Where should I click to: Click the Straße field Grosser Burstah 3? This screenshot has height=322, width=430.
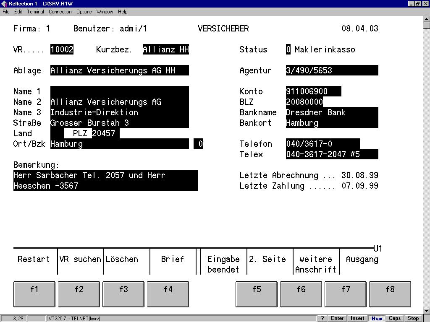pos(120,123)
